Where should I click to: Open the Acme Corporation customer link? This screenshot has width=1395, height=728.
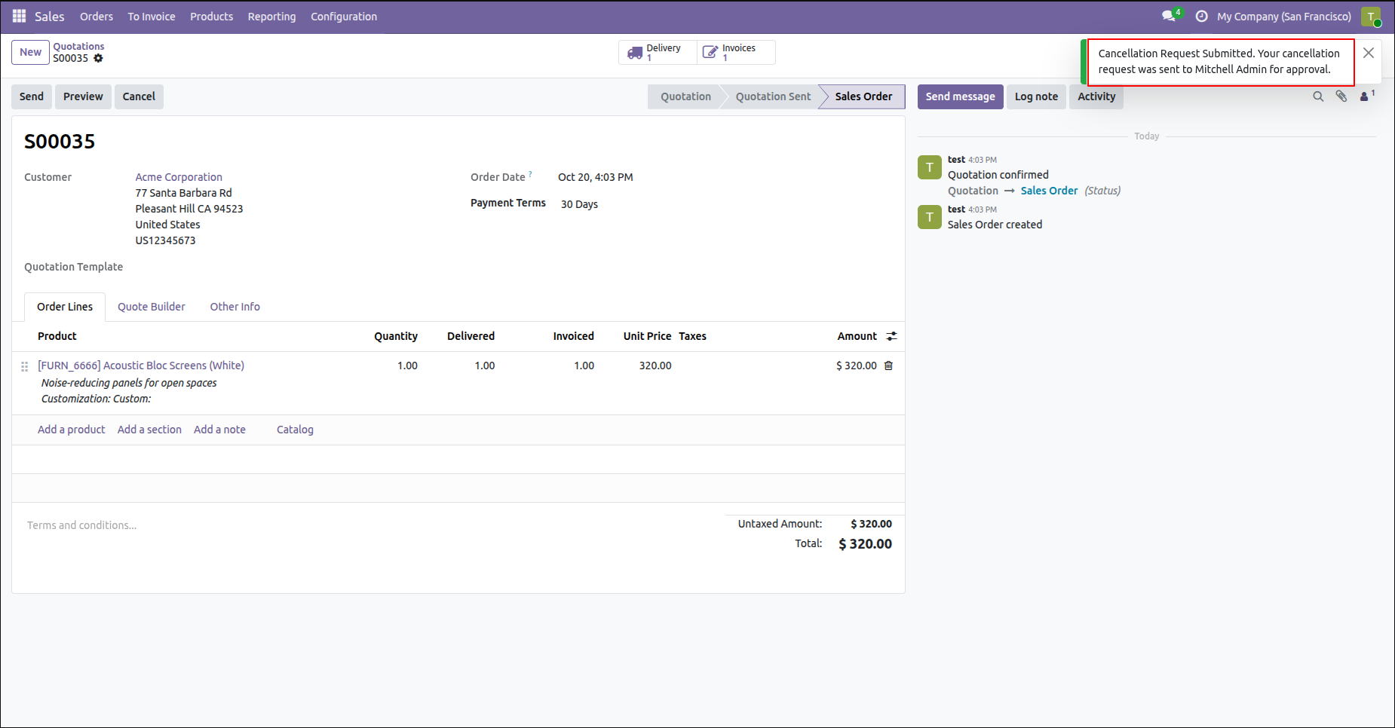click(x=179, y=177)
